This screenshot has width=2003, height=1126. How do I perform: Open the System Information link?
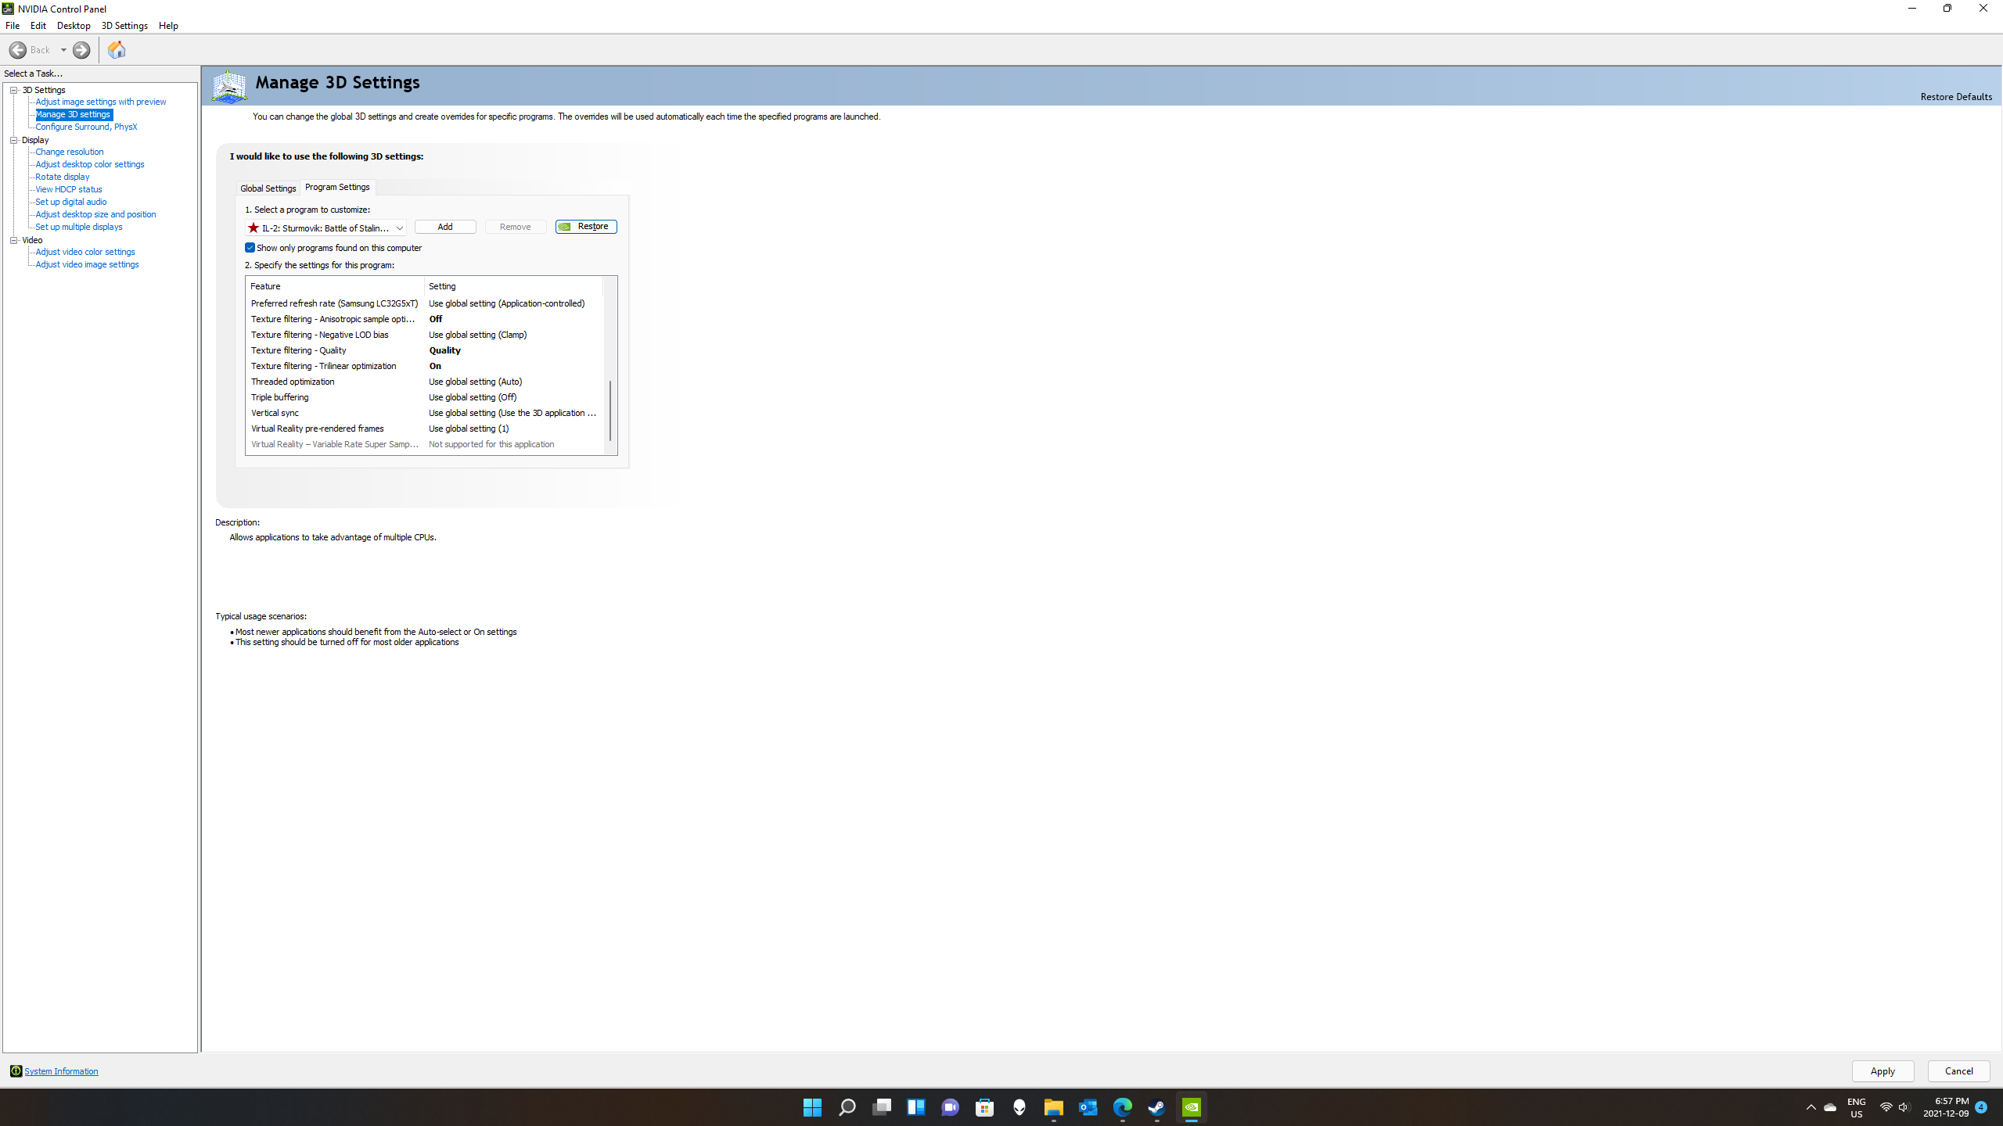61,1071
